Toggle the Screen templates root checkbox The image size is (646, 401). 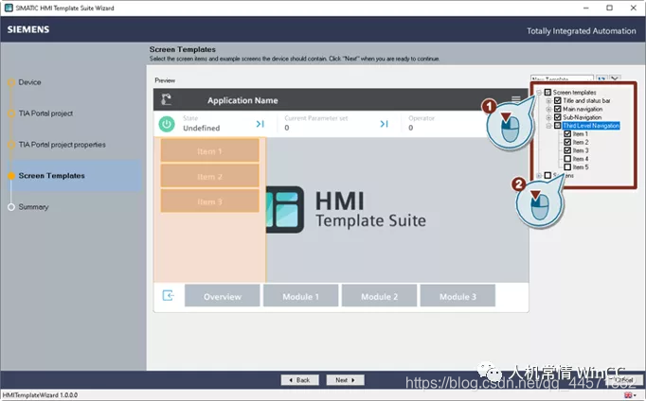pyautogui.click(x=547, y=92)
